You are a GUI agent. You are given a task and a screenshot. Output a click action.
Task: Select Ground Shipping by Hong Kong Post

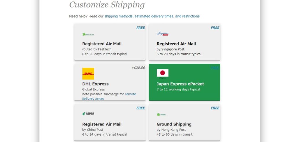184,122
